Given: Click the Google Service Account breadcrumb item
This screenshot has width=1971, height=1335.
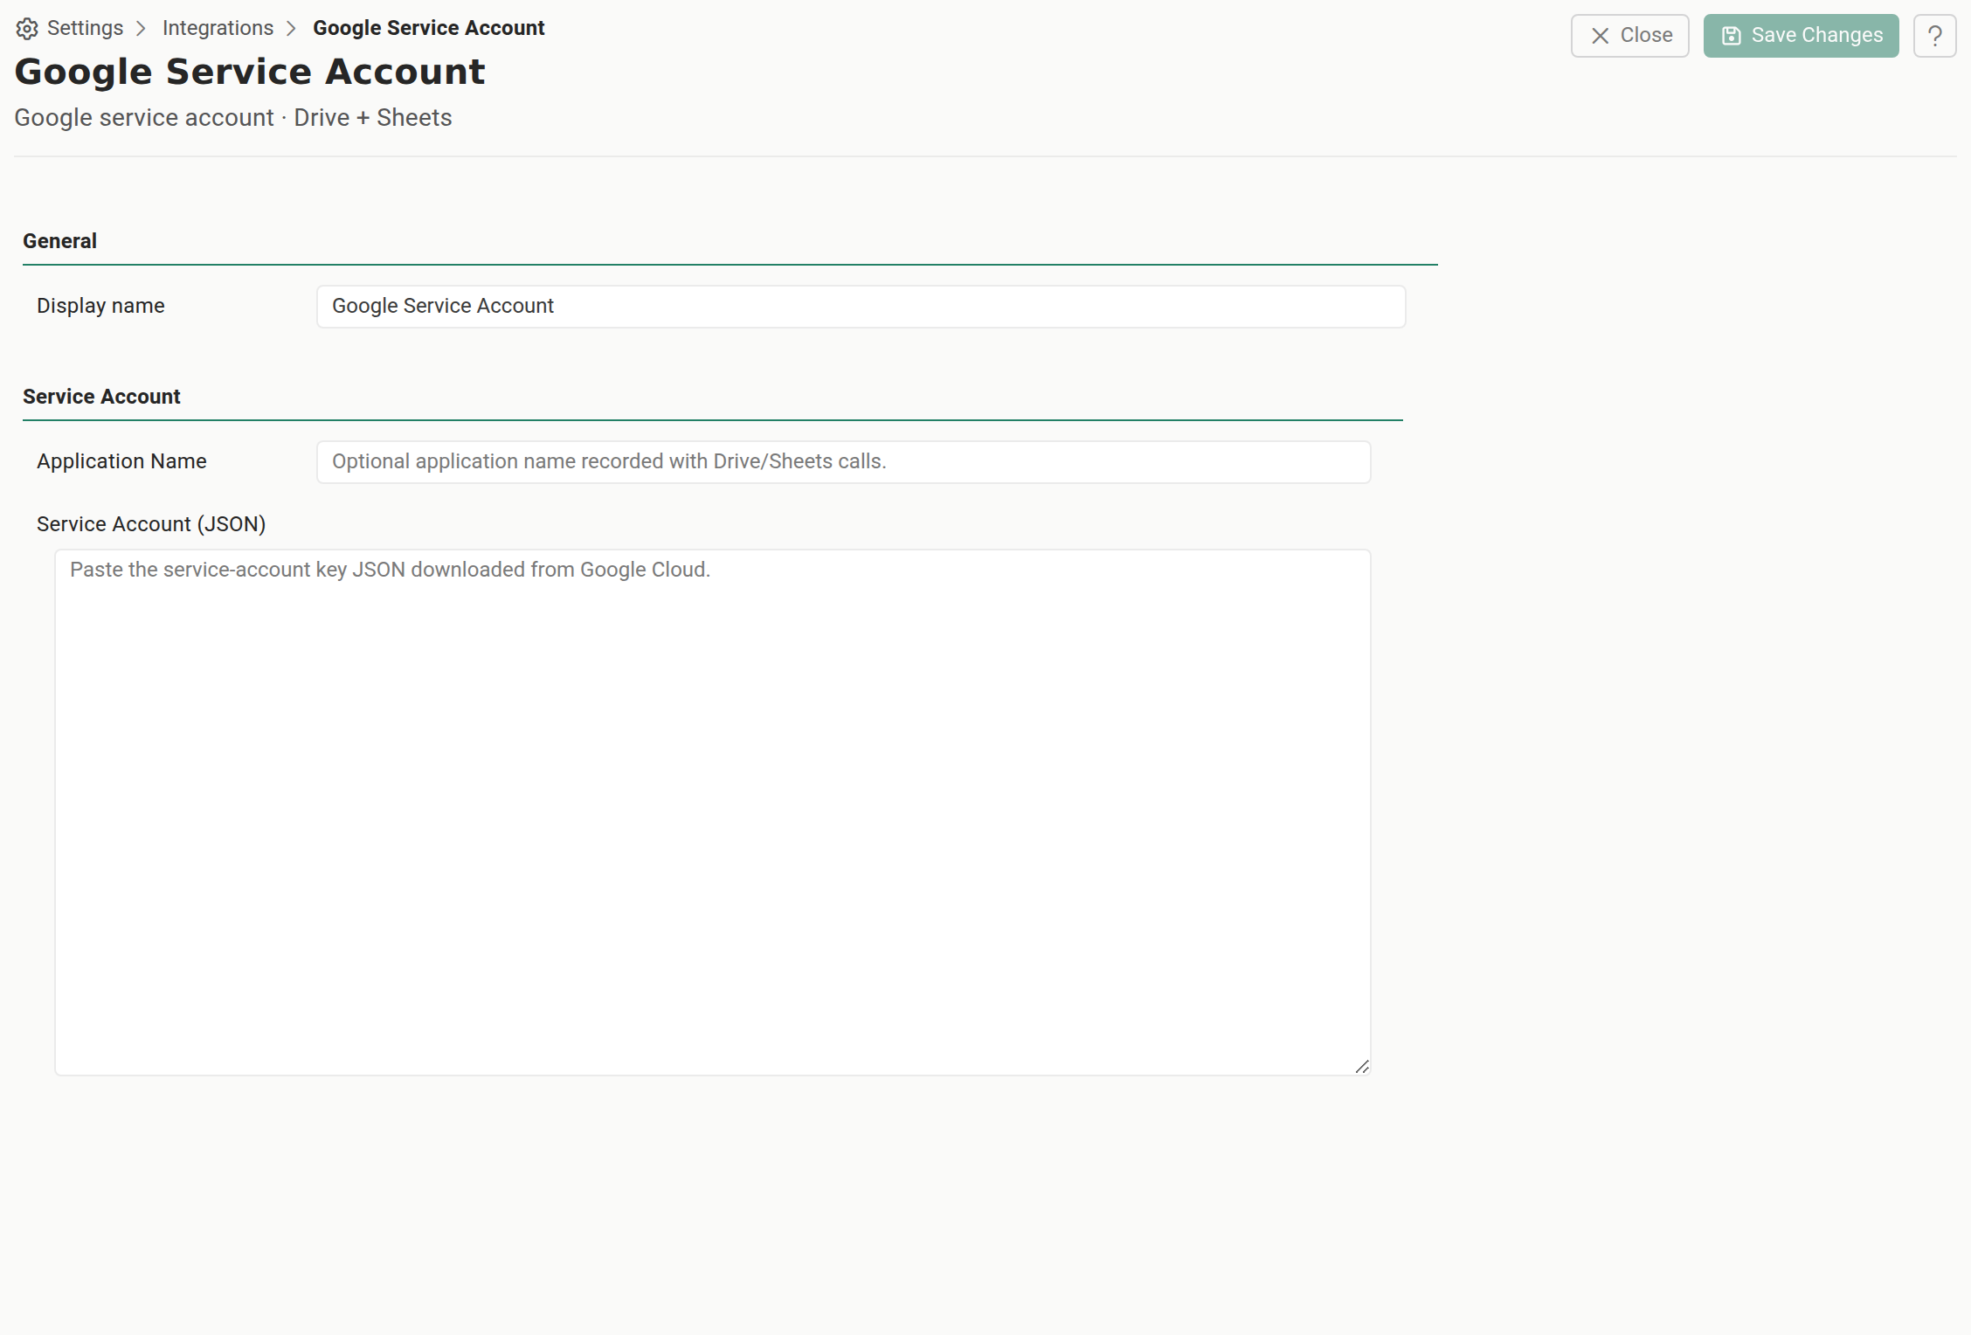Looking at the screenshot, I should (x=428, y=28).
